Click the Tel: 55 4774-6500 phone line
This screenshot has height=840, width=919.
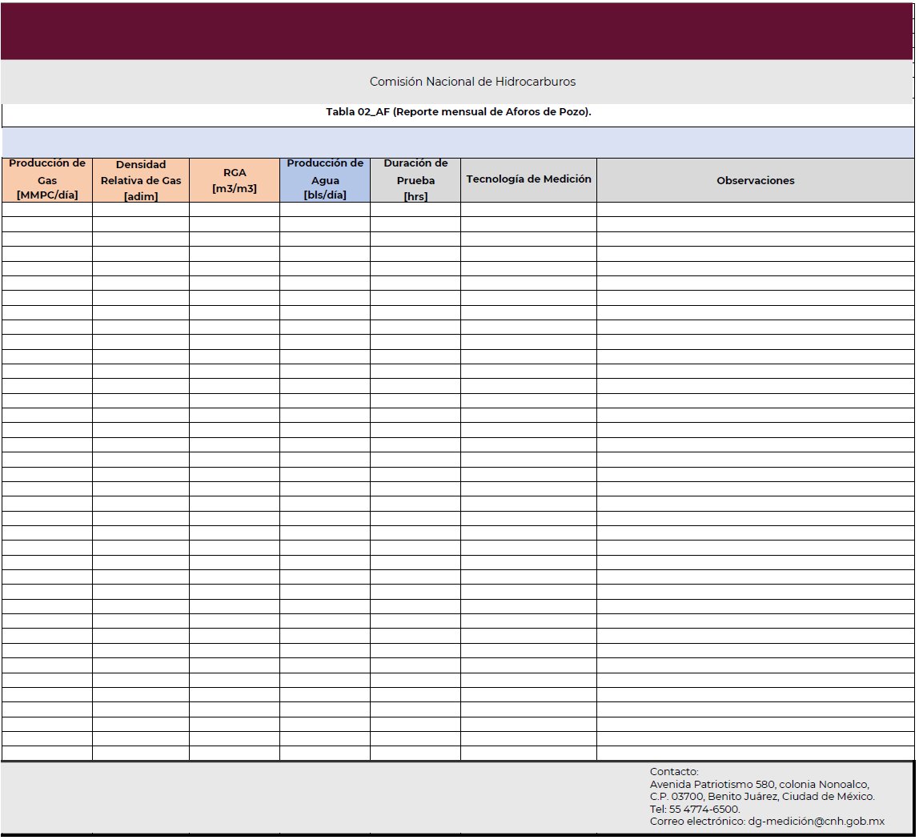(x=695, y=810)
